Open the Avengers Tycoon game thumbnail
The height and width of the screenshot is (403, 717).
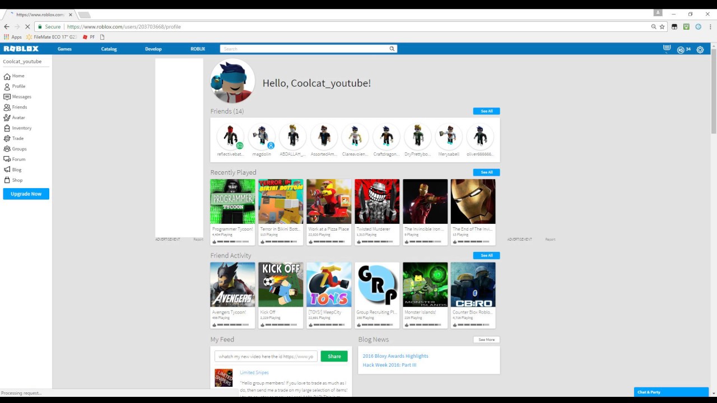[232, 285]
